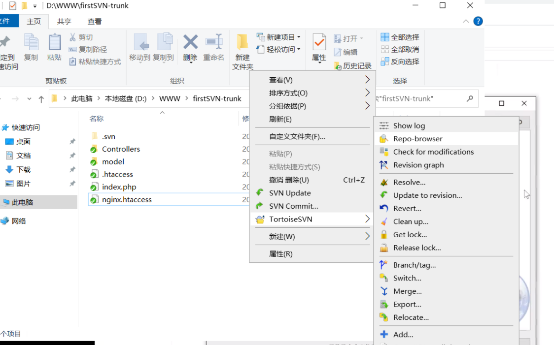The height and width of the screenshot is (345, 554).
Task: Select Switch... in SVN submenu
Action: (x=446, y=278)
